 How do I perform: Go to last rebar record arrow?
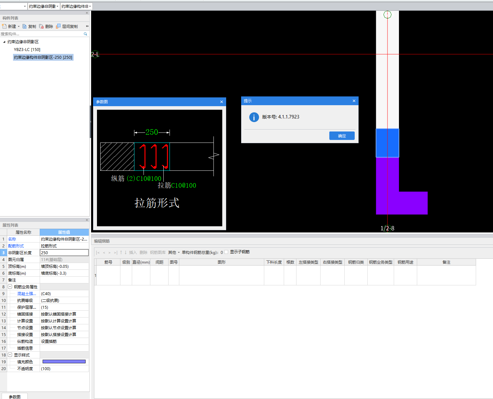pos(116,253)
